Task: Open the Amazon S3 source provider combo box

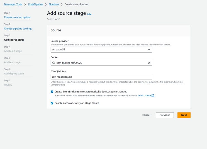Action: [101, 50]
